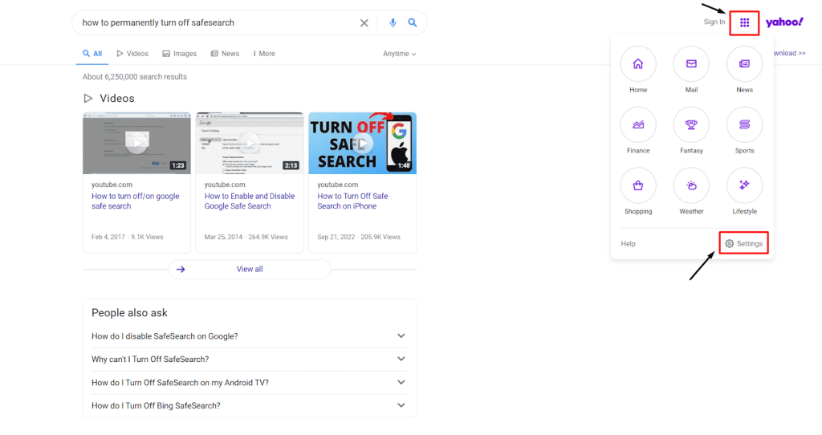This screenshot has height=435, width=822.
Task: Play the 2:13 Enable and Disable video
Action: coord(250,143)
